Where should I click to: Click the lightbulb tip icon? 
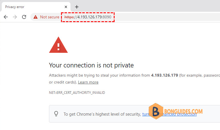pyautogui.click(x=56, y=114)
